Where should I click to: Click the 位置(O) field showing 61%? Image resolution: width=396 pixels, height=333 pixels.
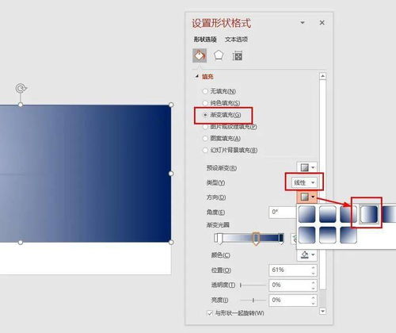point(293,270)
